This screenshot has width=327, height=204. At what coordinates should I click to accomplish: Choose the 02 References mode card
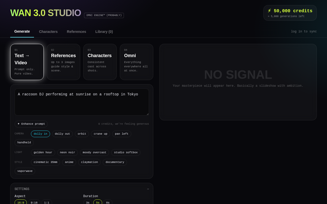63,62
